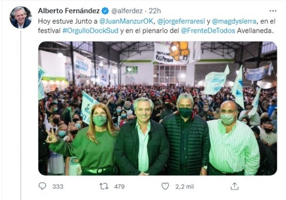This screenshot has height=200, width=286.
Task: Click the 2,2 mil likes count
Action: (x=185, y=186)
